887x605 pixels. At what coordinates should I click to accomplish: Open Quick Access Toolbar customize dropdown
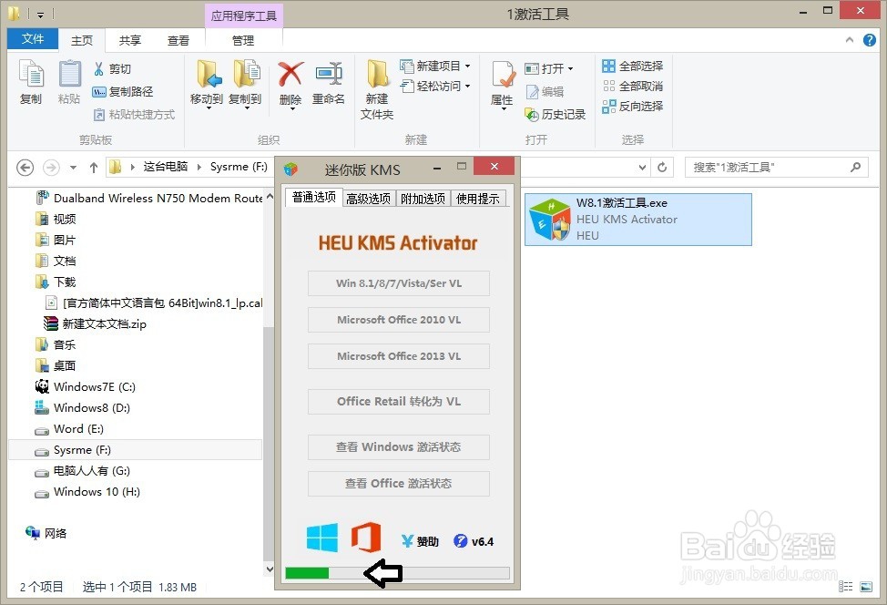40,15
